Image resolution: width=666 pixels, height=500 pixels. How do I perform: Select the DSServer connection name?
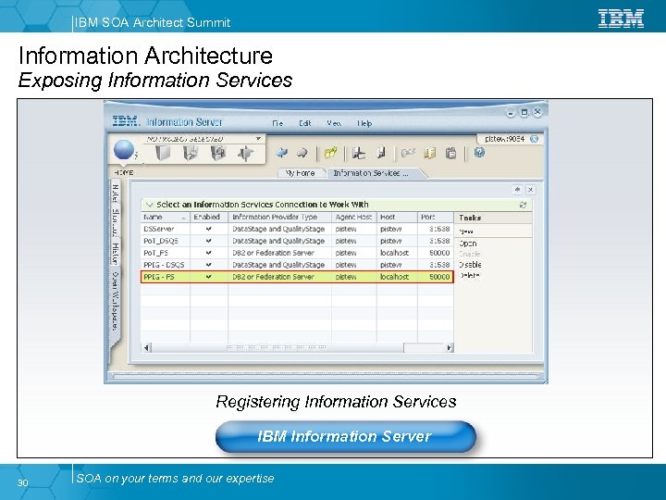coord(159,229)
